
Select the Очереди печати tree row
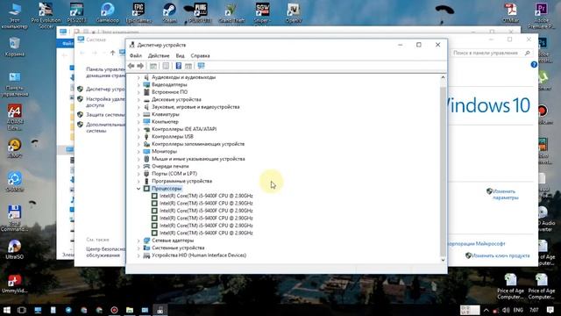[170, 166]
